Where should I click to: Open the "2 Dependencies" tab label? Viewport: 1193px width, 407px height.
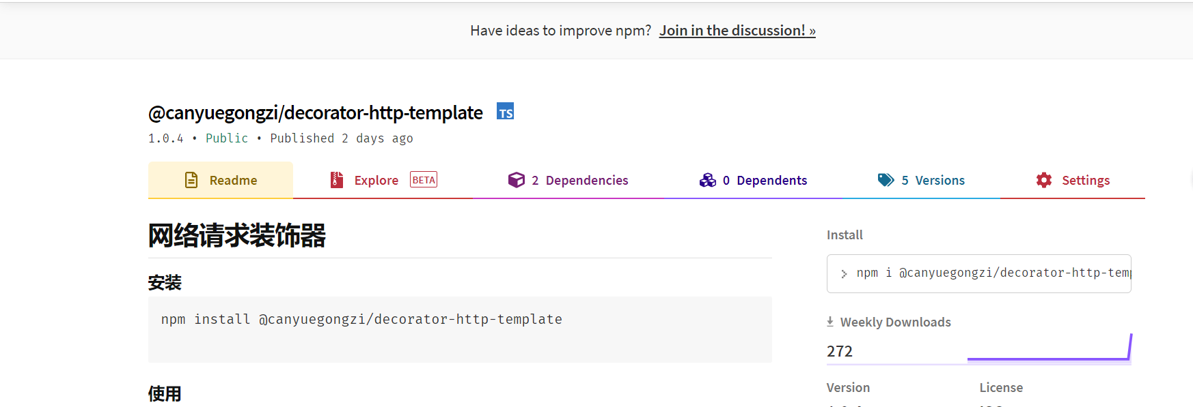579,180
